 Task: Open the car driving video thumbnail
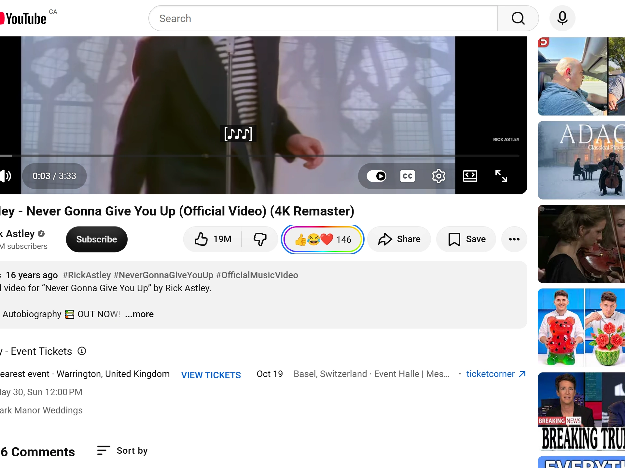(x=581, y=76)
